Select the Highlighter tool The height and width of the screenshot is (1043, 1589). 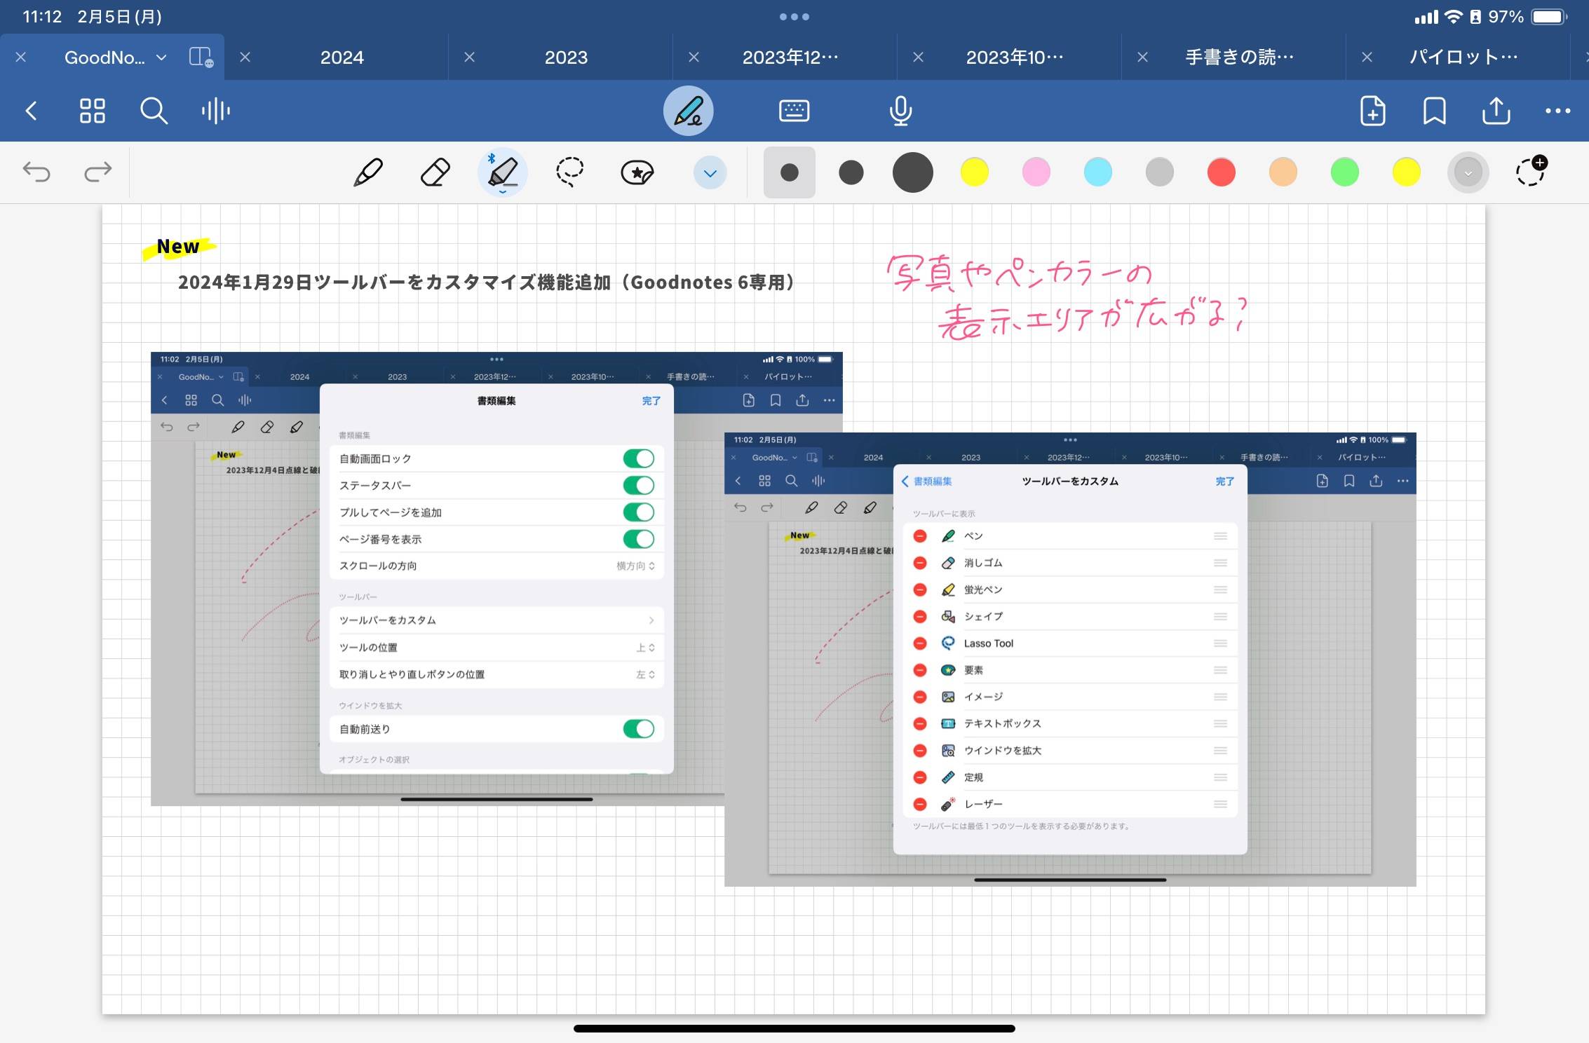(503, 172)
